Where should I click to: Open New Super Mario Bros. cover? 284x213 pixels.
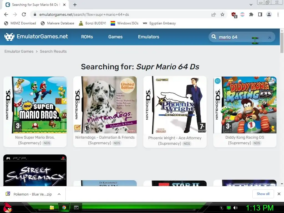(35, 105)
